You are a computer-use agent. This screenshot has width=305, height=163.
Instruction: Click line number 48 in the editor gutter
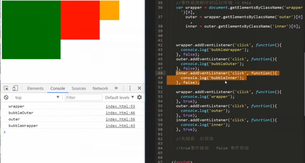(x=160, y=73)
